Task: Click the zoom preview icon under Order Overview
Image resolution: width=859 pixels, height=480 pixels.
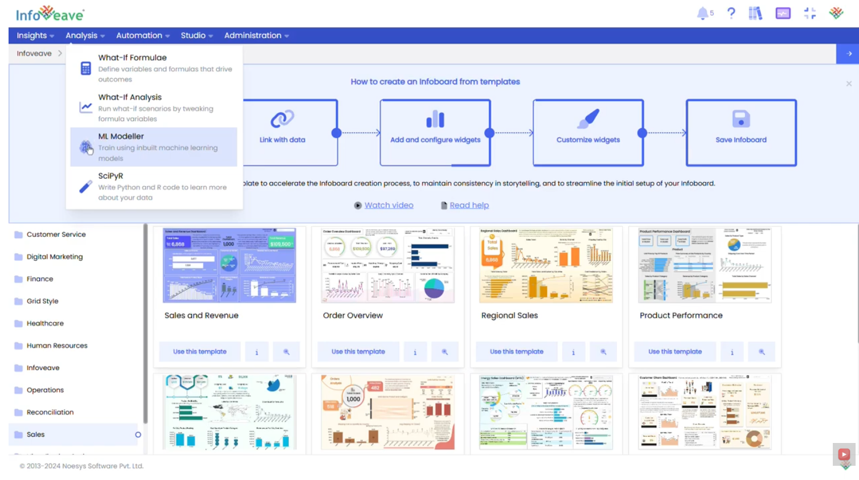Action: (x=445, y=352)
